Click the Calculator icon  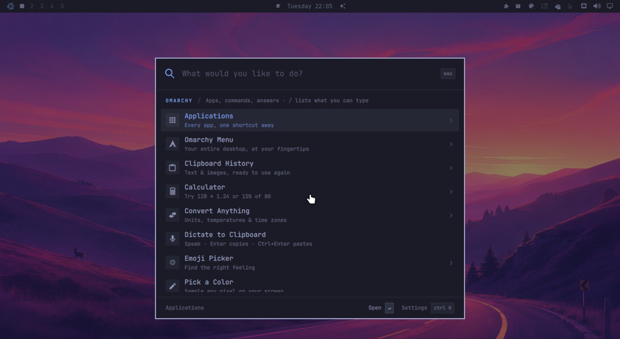[x=172, y=191]
